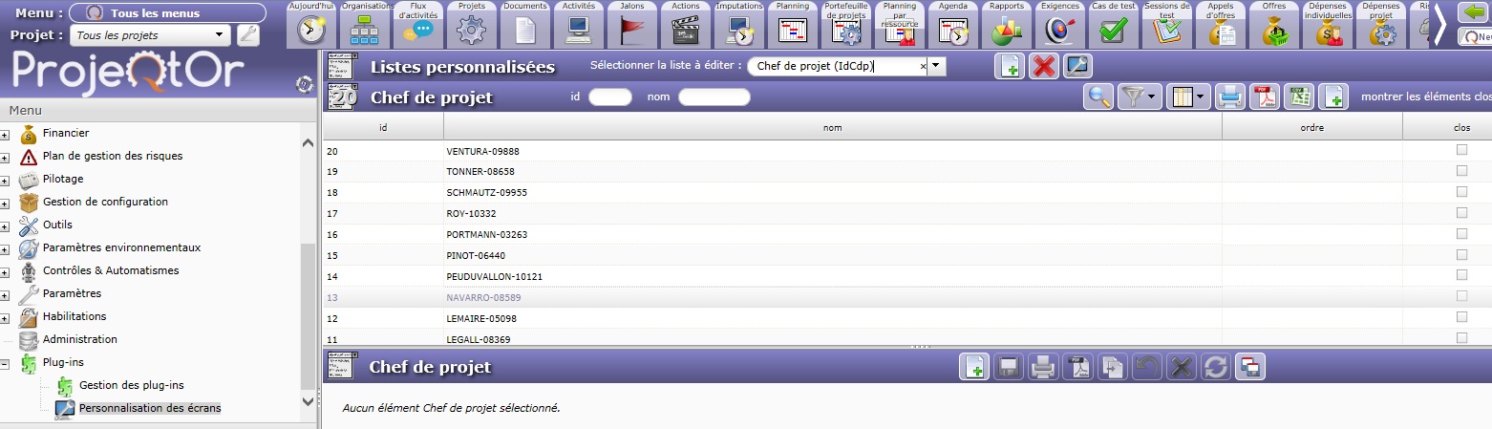Export list to PDF icon
This screenshot has height=429, width=1492.
(x=1266, y=97)
